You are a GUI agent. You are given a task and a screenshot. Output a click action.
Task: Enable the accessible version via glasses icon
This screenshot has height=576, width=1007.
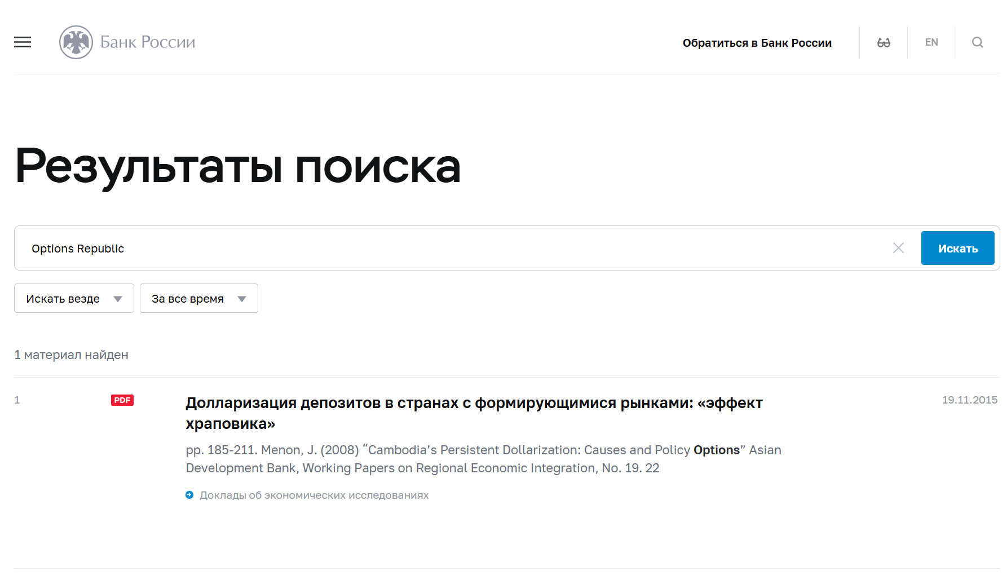coord(884,42)
